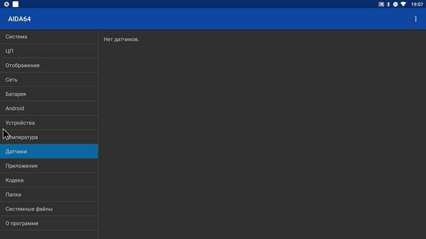Tap the Wi-Fi status bar icon

coord(403,4)
